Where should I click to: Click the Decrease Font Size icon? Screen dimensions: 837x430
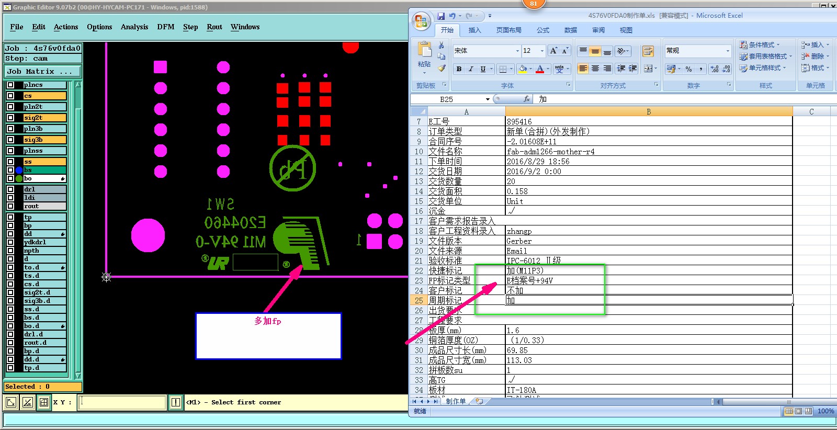coord(565,51)
